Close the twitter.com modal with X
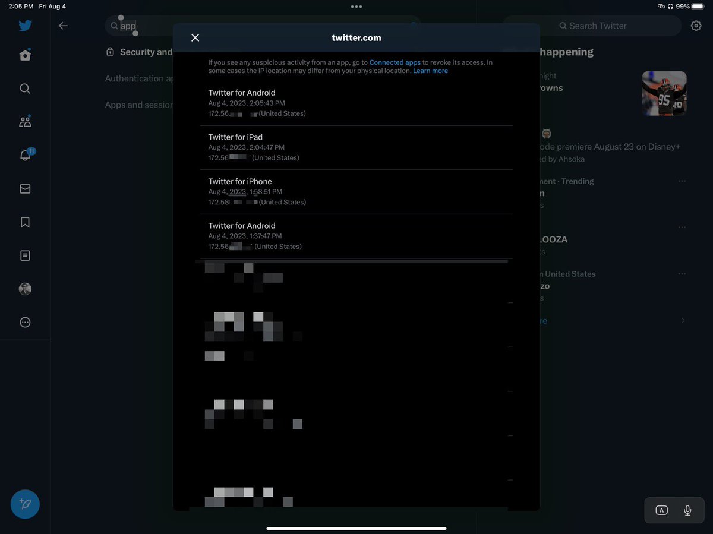Image resolution: width=713 pixels, height=534 pixels. 195,37
